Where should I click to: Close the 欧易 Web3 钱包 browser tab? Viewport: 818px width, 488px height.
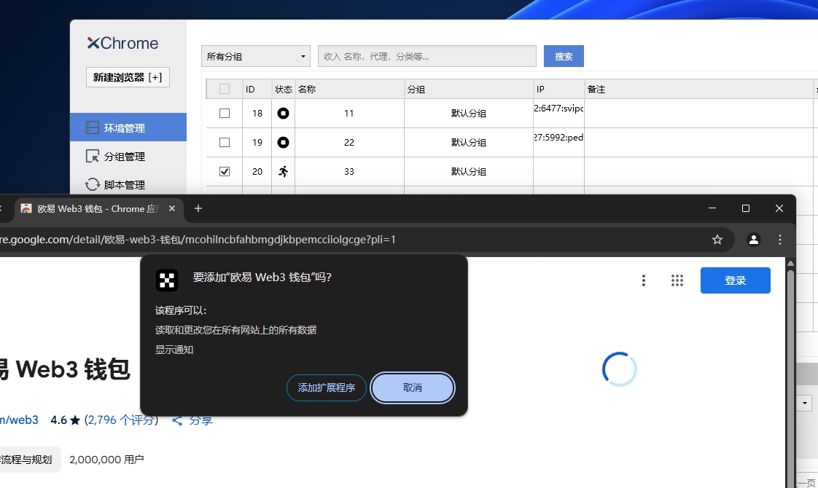coord(172,208)
